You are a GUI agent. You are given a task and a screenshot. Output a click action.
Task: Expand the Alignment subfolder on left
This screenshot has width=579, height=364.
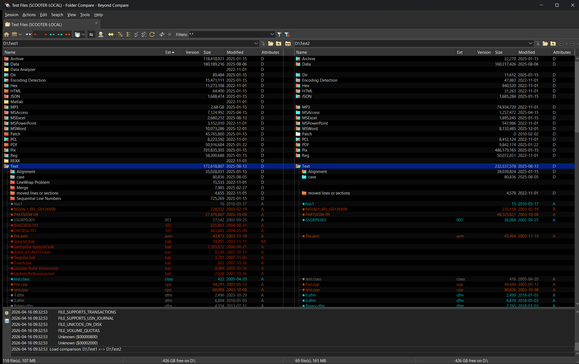coord(12,172)
